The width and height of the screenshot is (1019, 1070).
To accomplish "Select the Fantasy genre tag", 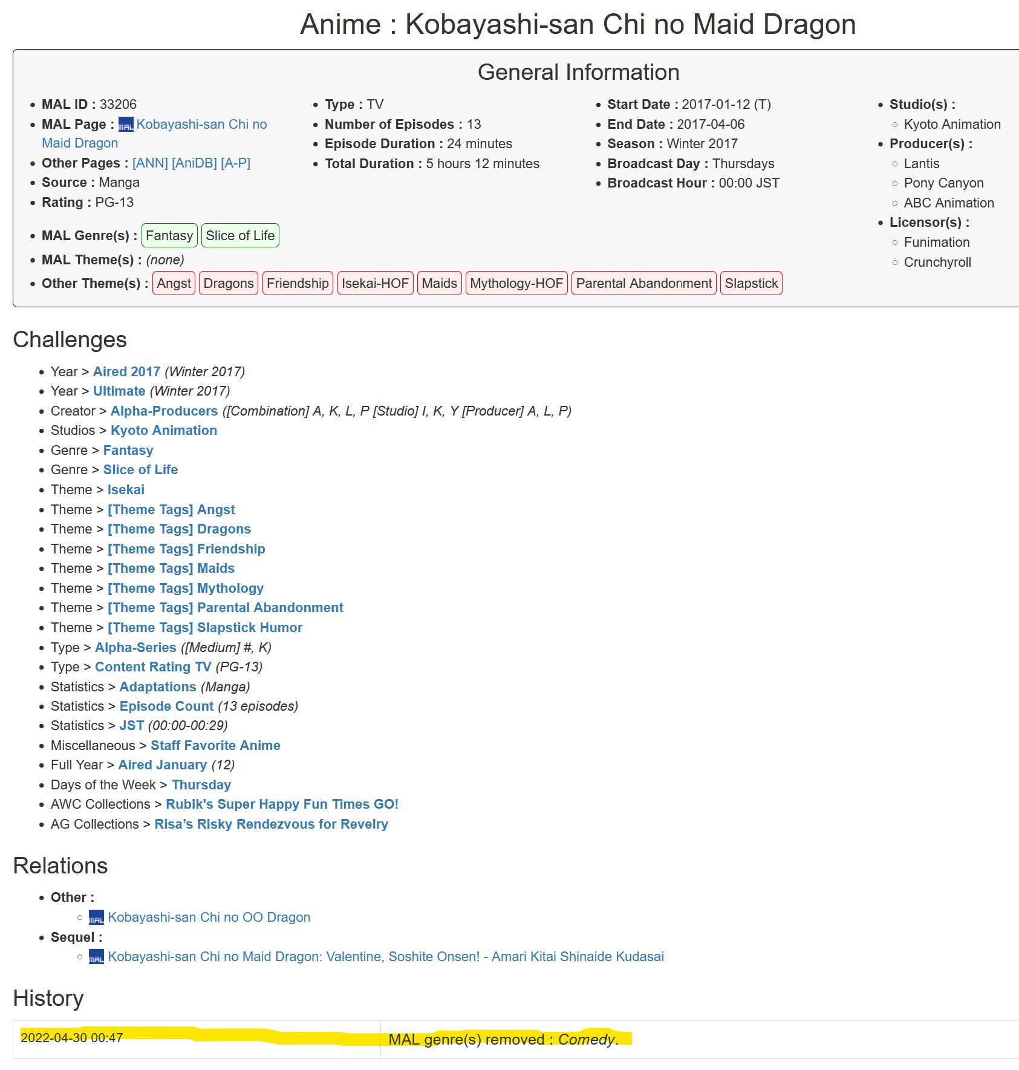I will point(169,235).
